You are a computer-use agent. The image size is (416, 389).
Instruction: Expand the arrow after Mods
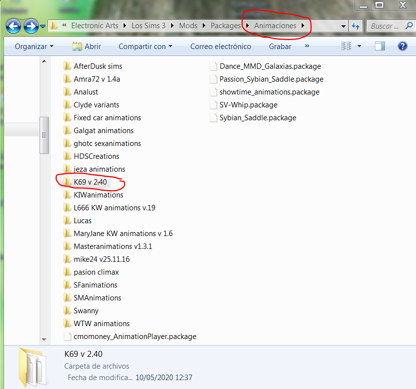click(x=204, y=26)
